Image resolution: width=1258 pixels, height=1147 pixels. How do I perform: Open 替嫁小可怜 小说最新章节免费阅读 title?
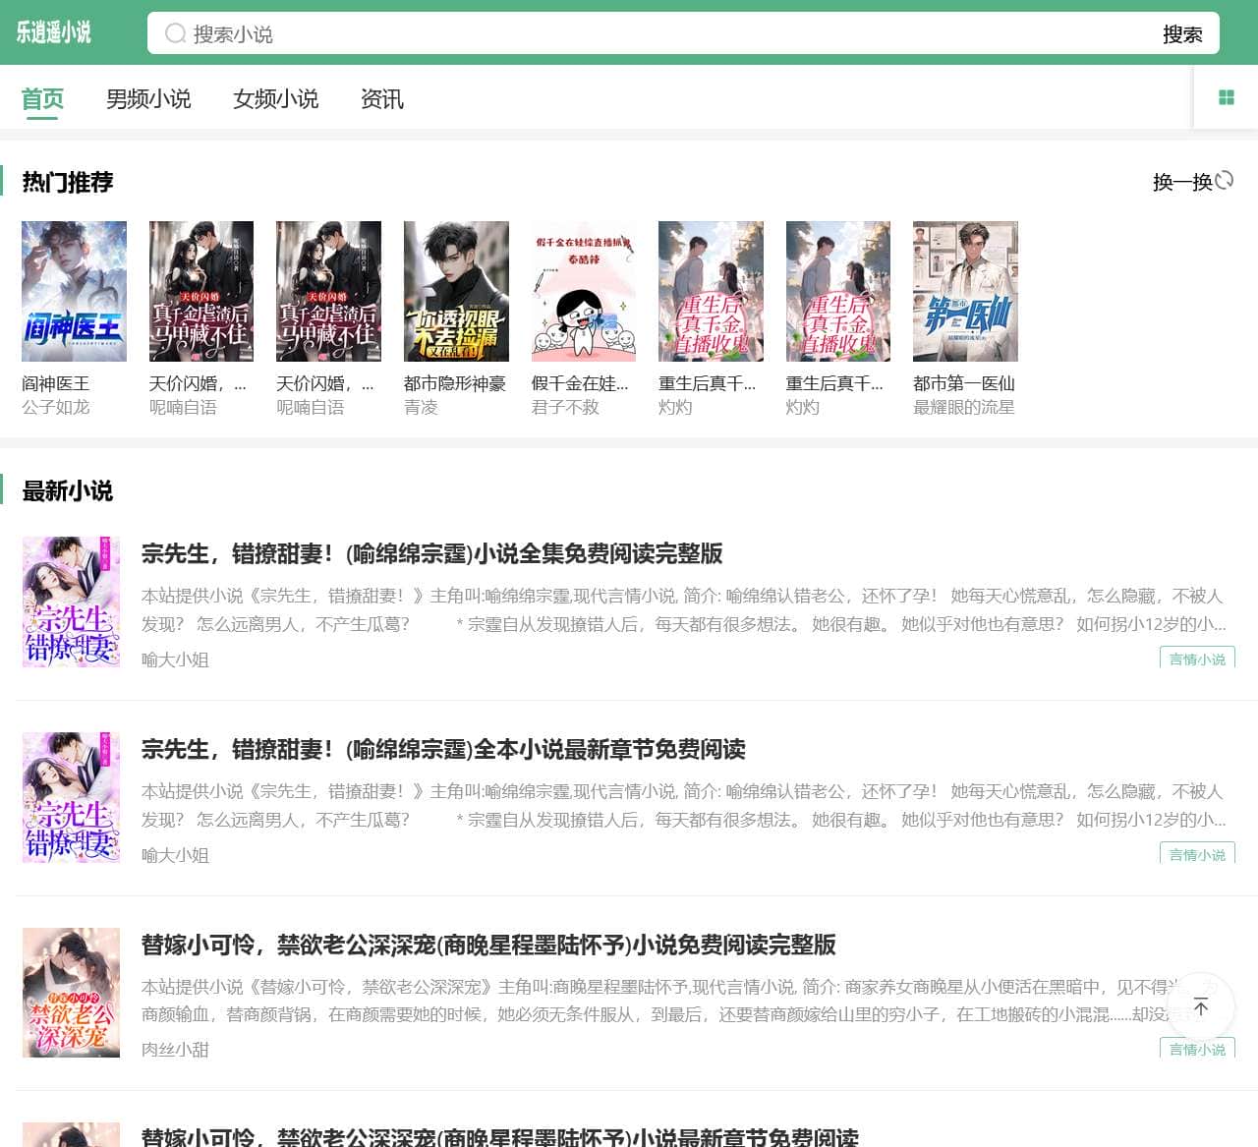click(500, 1136)
